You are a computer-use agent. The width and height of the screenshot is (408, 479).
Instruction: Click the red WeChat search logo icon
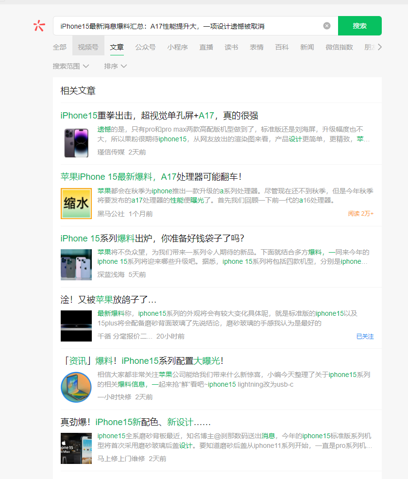coord(39,26)
